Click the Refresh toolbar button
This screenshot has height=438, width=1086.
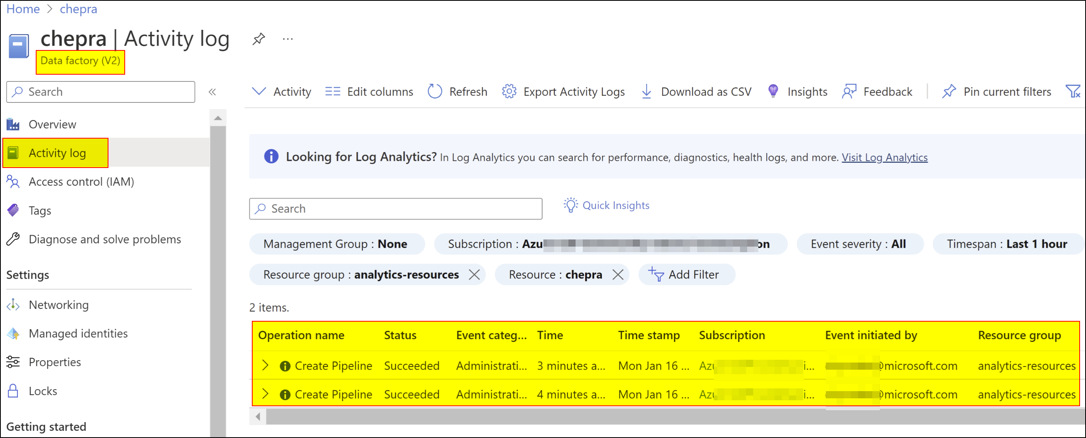point(458,91)
